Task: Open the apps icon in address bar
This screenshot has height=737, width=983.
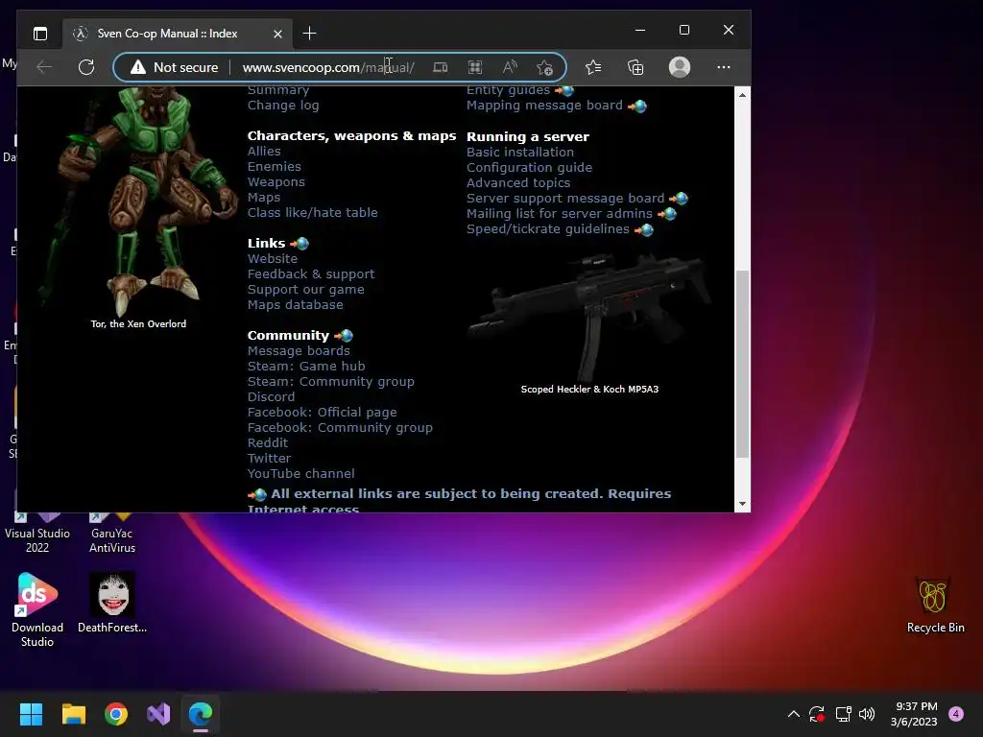Action: point(475,67)
